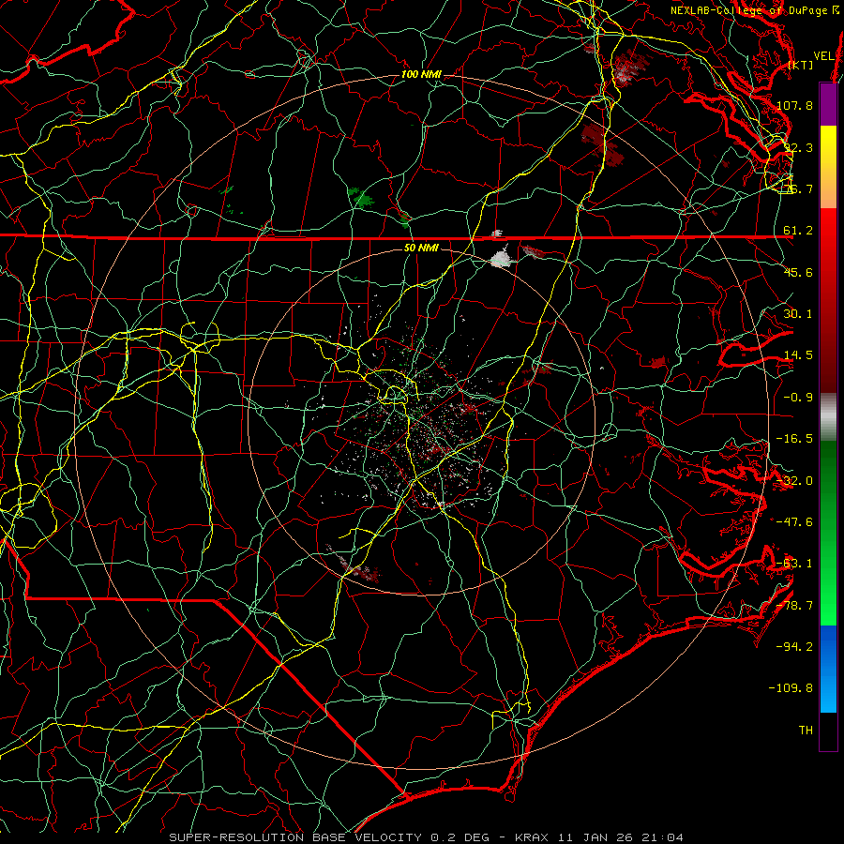Click the [KT] units label
Viewport: 844px width, 844px height.
click(x=801, y=65)
